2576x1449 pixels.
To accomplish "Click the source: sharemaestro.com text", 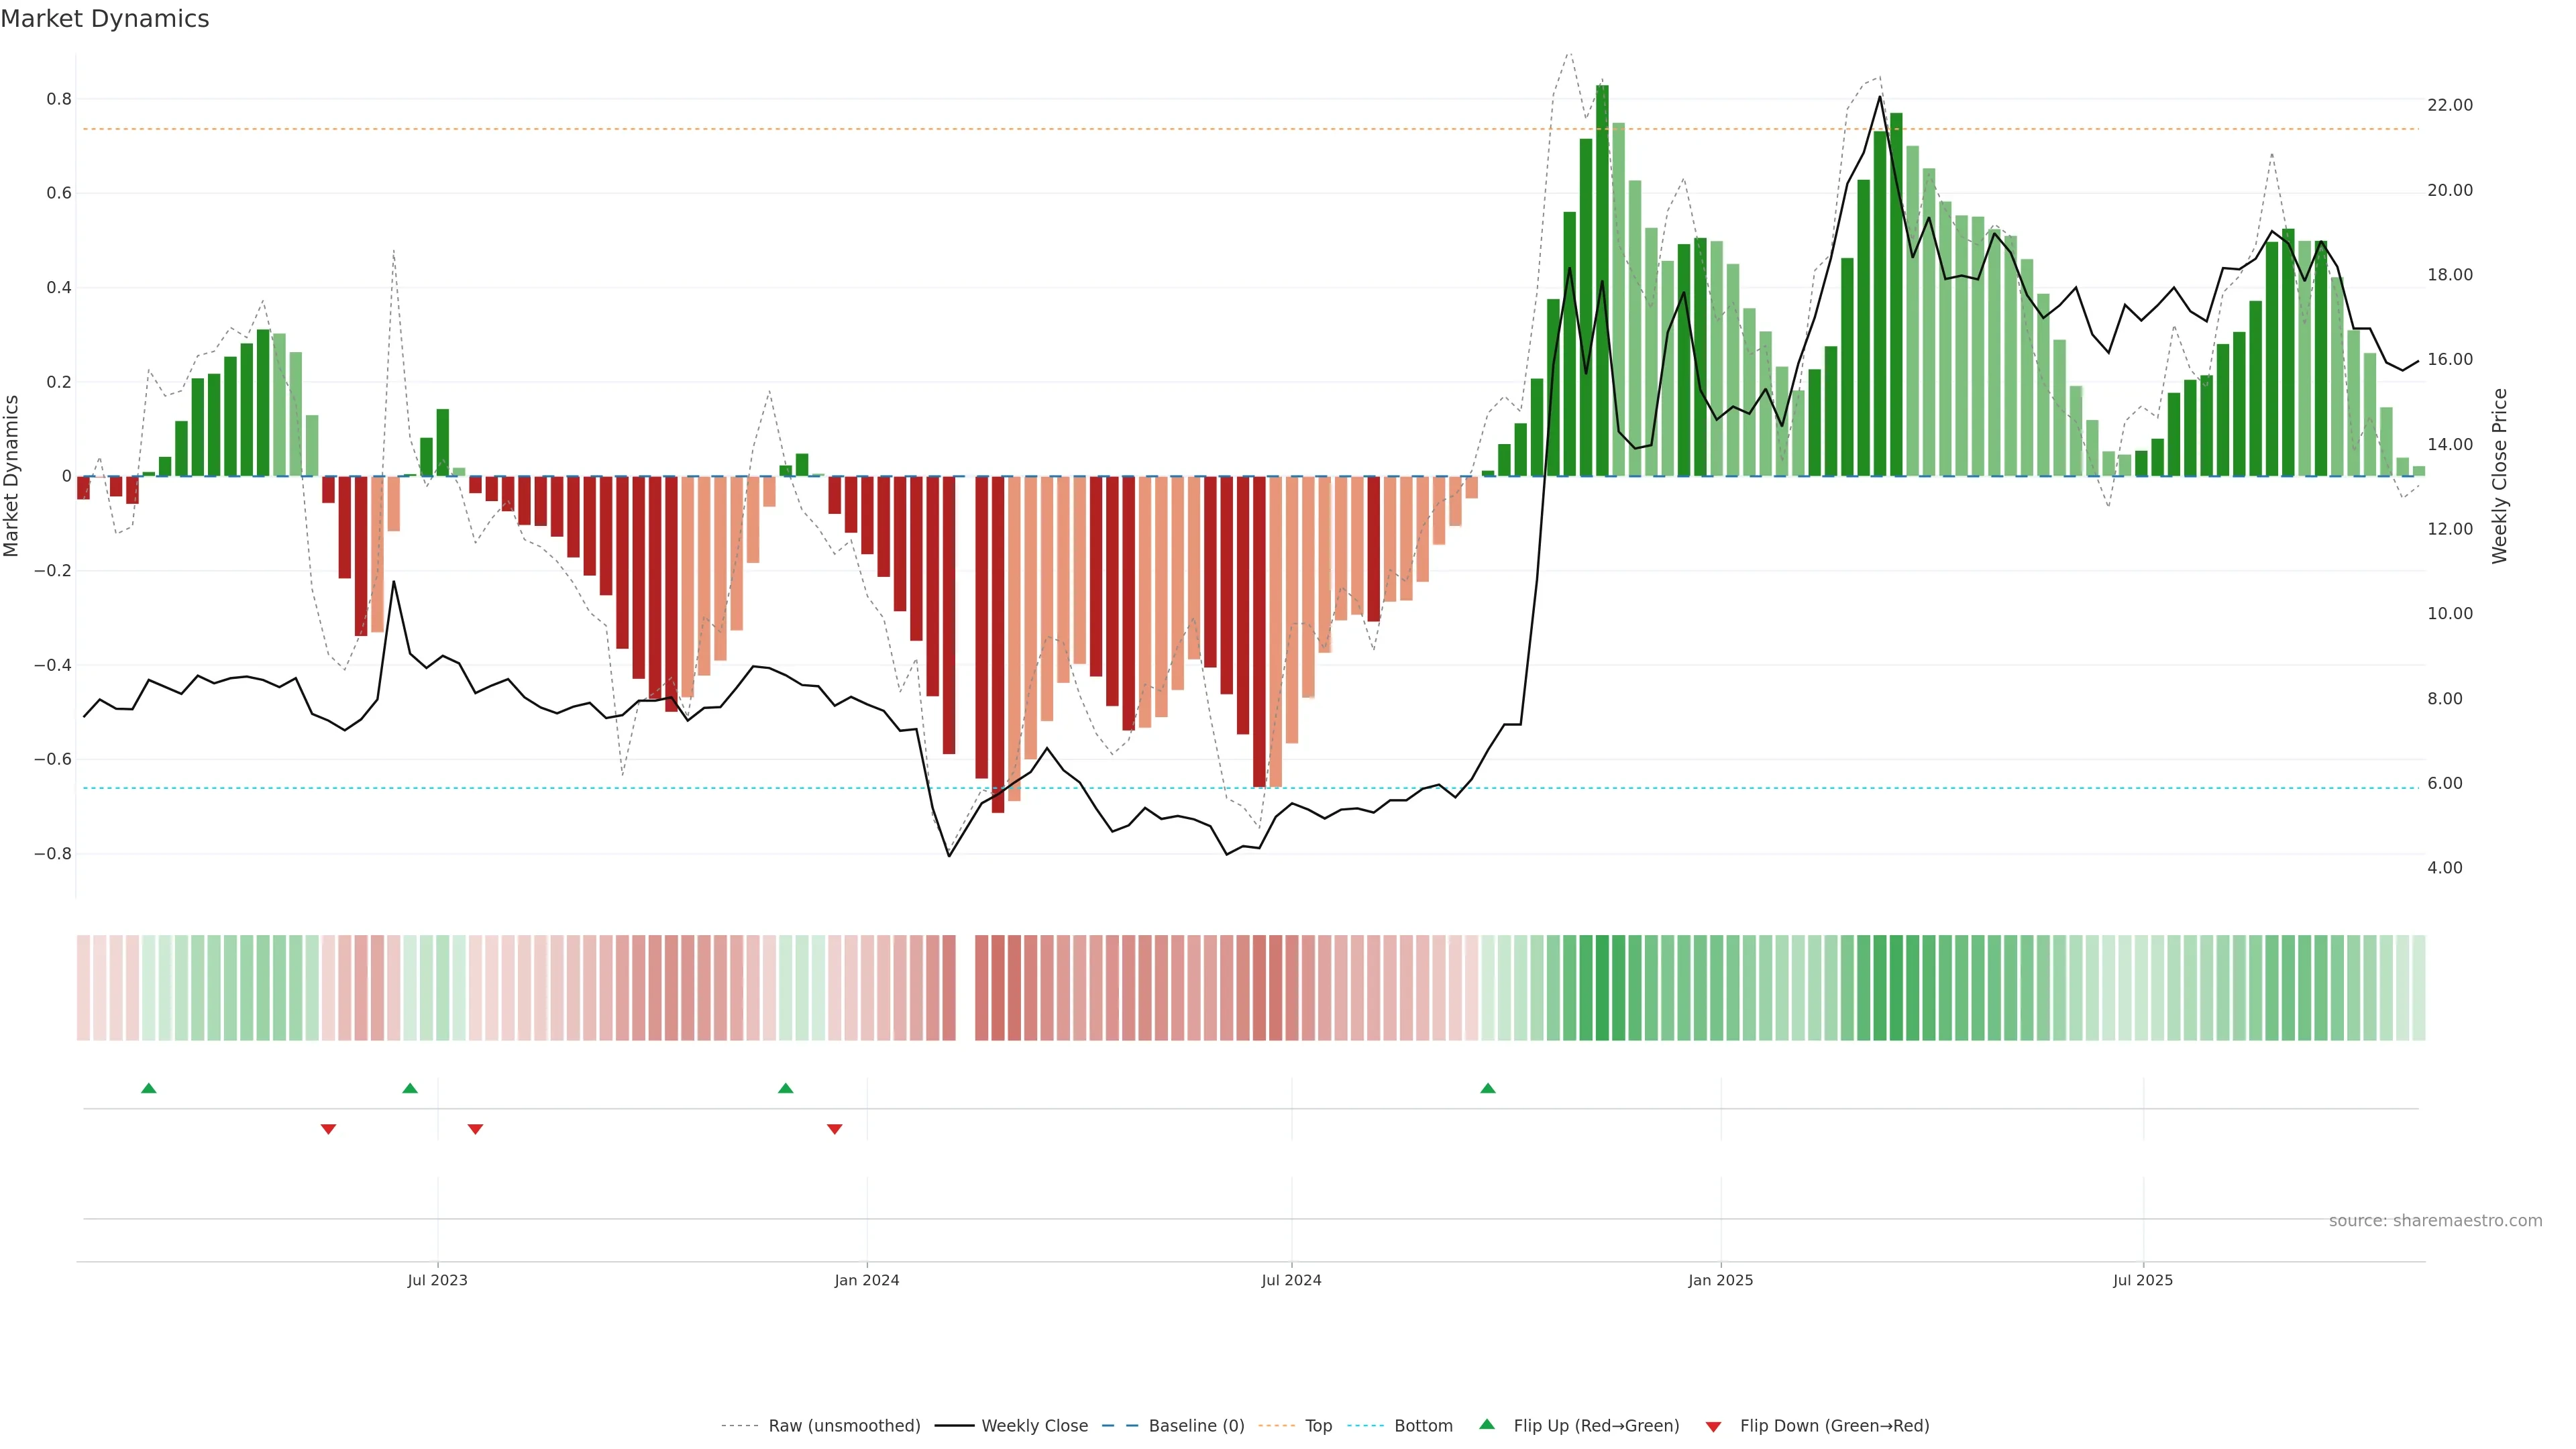I will (x=2435, y=1220).
